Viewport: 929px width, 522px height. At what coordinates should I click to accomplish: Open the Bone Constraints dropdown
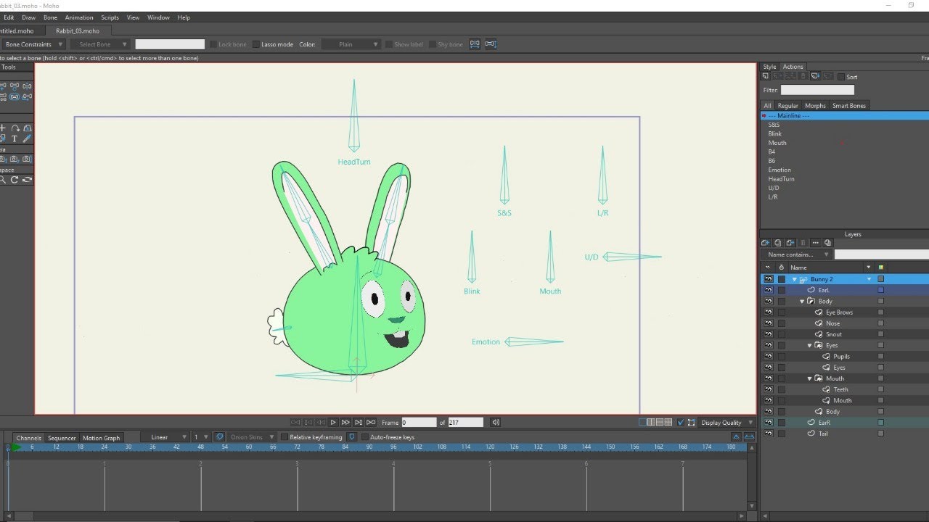pyautogui.click(x=33, y=44)
